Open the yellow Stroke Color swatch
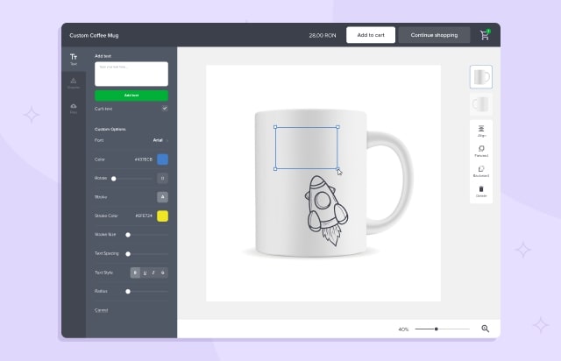The width and height of the screenshot is (561, 361). [x=162, y=216]
